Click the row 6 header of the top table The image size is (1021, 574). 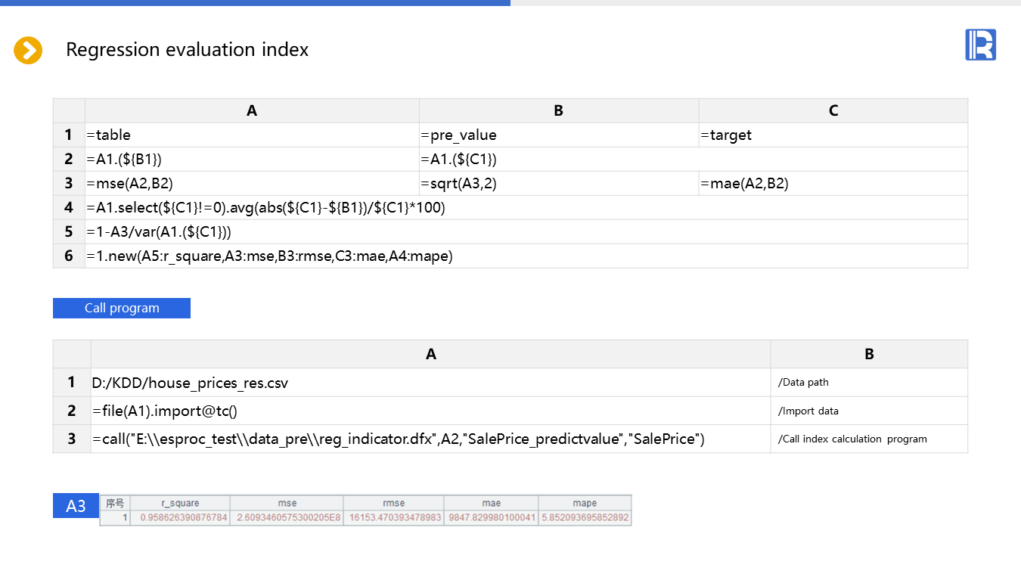[x=69, y=256]
